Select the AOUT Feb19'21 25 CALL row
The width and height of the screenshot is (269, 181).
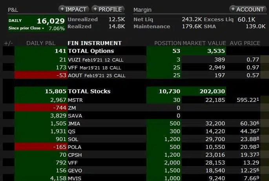pyautogui.click(x=136, y=75)
